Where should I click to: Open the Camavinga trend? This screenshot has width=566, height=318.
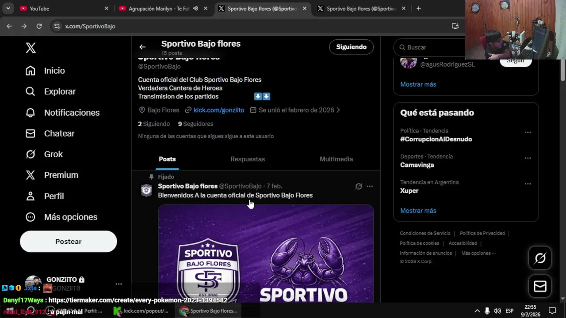coord(417,165)
